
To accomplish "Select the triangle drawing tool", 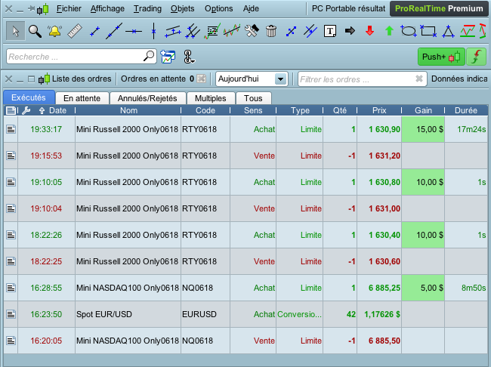I will [448, 31].
